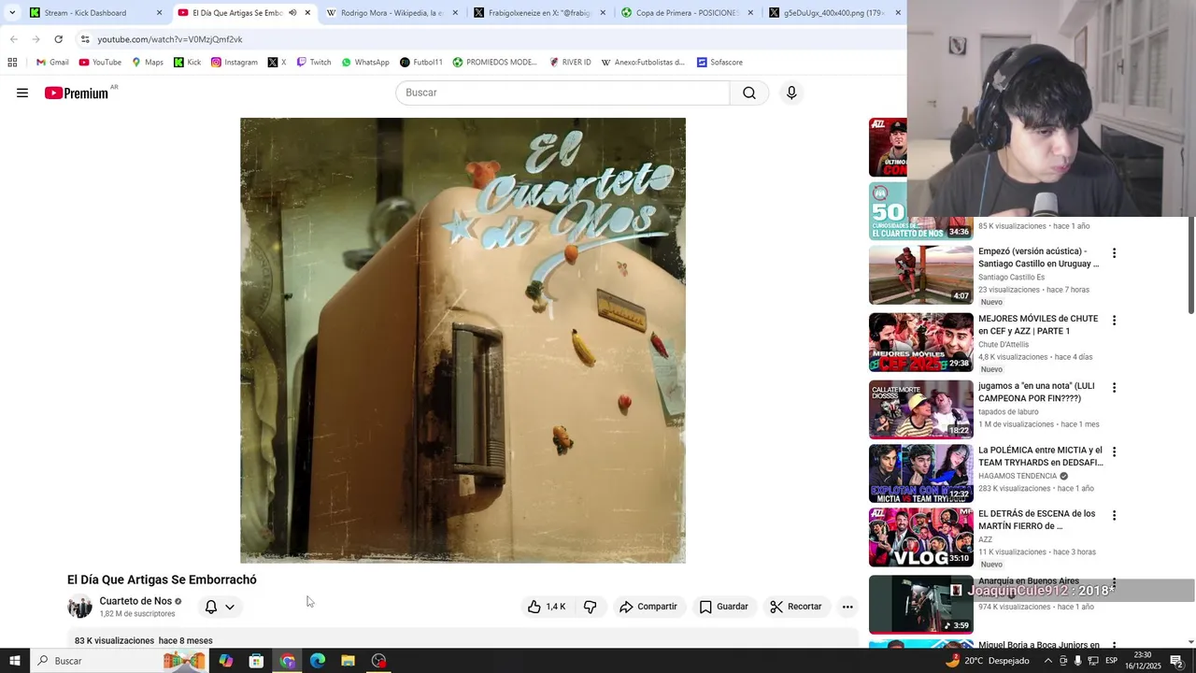Open Kick bookmark
This screenshot has width=1196, height=673.
pyautogui.click(x=188, y=63)
